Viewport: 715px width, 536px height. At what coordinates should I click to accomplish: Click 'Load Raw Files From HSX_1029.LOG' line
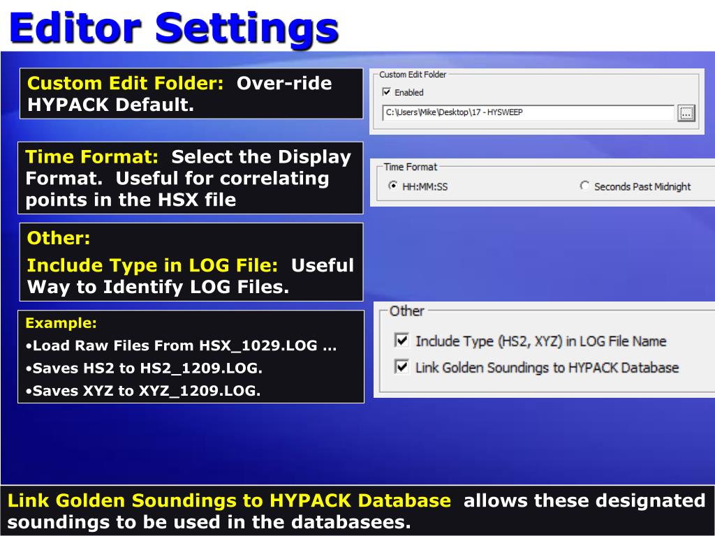[181, 346]
